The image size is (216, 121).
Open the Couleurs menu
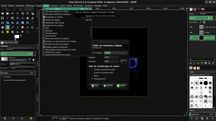point(54,6)
